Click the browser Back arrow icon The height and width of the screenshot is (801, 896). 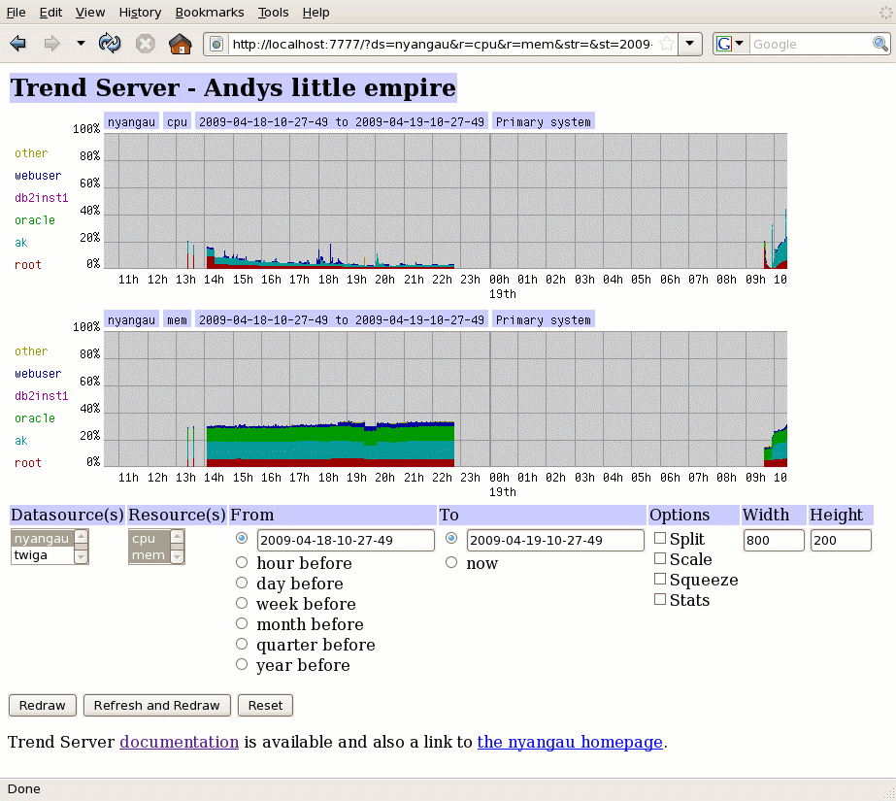pyautogui.click(x=17, y=44)
